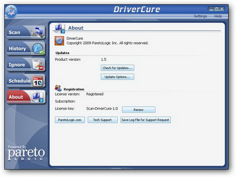Image resolution: width=236 pixels, height=177 pixels.
Task: Click the Subscription label
Action: point(65,102)
